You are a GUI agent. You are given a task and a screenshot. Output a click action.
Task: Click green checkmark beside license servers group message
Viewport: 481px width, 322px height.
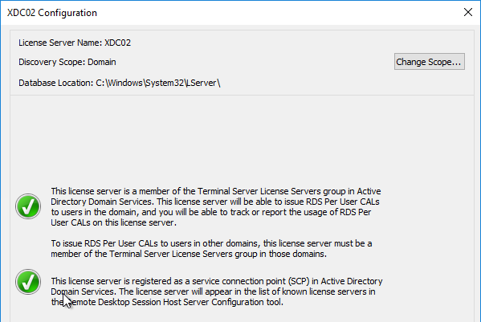tap(28, 206)
